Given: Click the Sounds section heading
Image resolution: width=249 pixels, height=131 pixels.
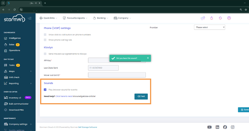Looking at the screenshot, I should pos(48,83).
